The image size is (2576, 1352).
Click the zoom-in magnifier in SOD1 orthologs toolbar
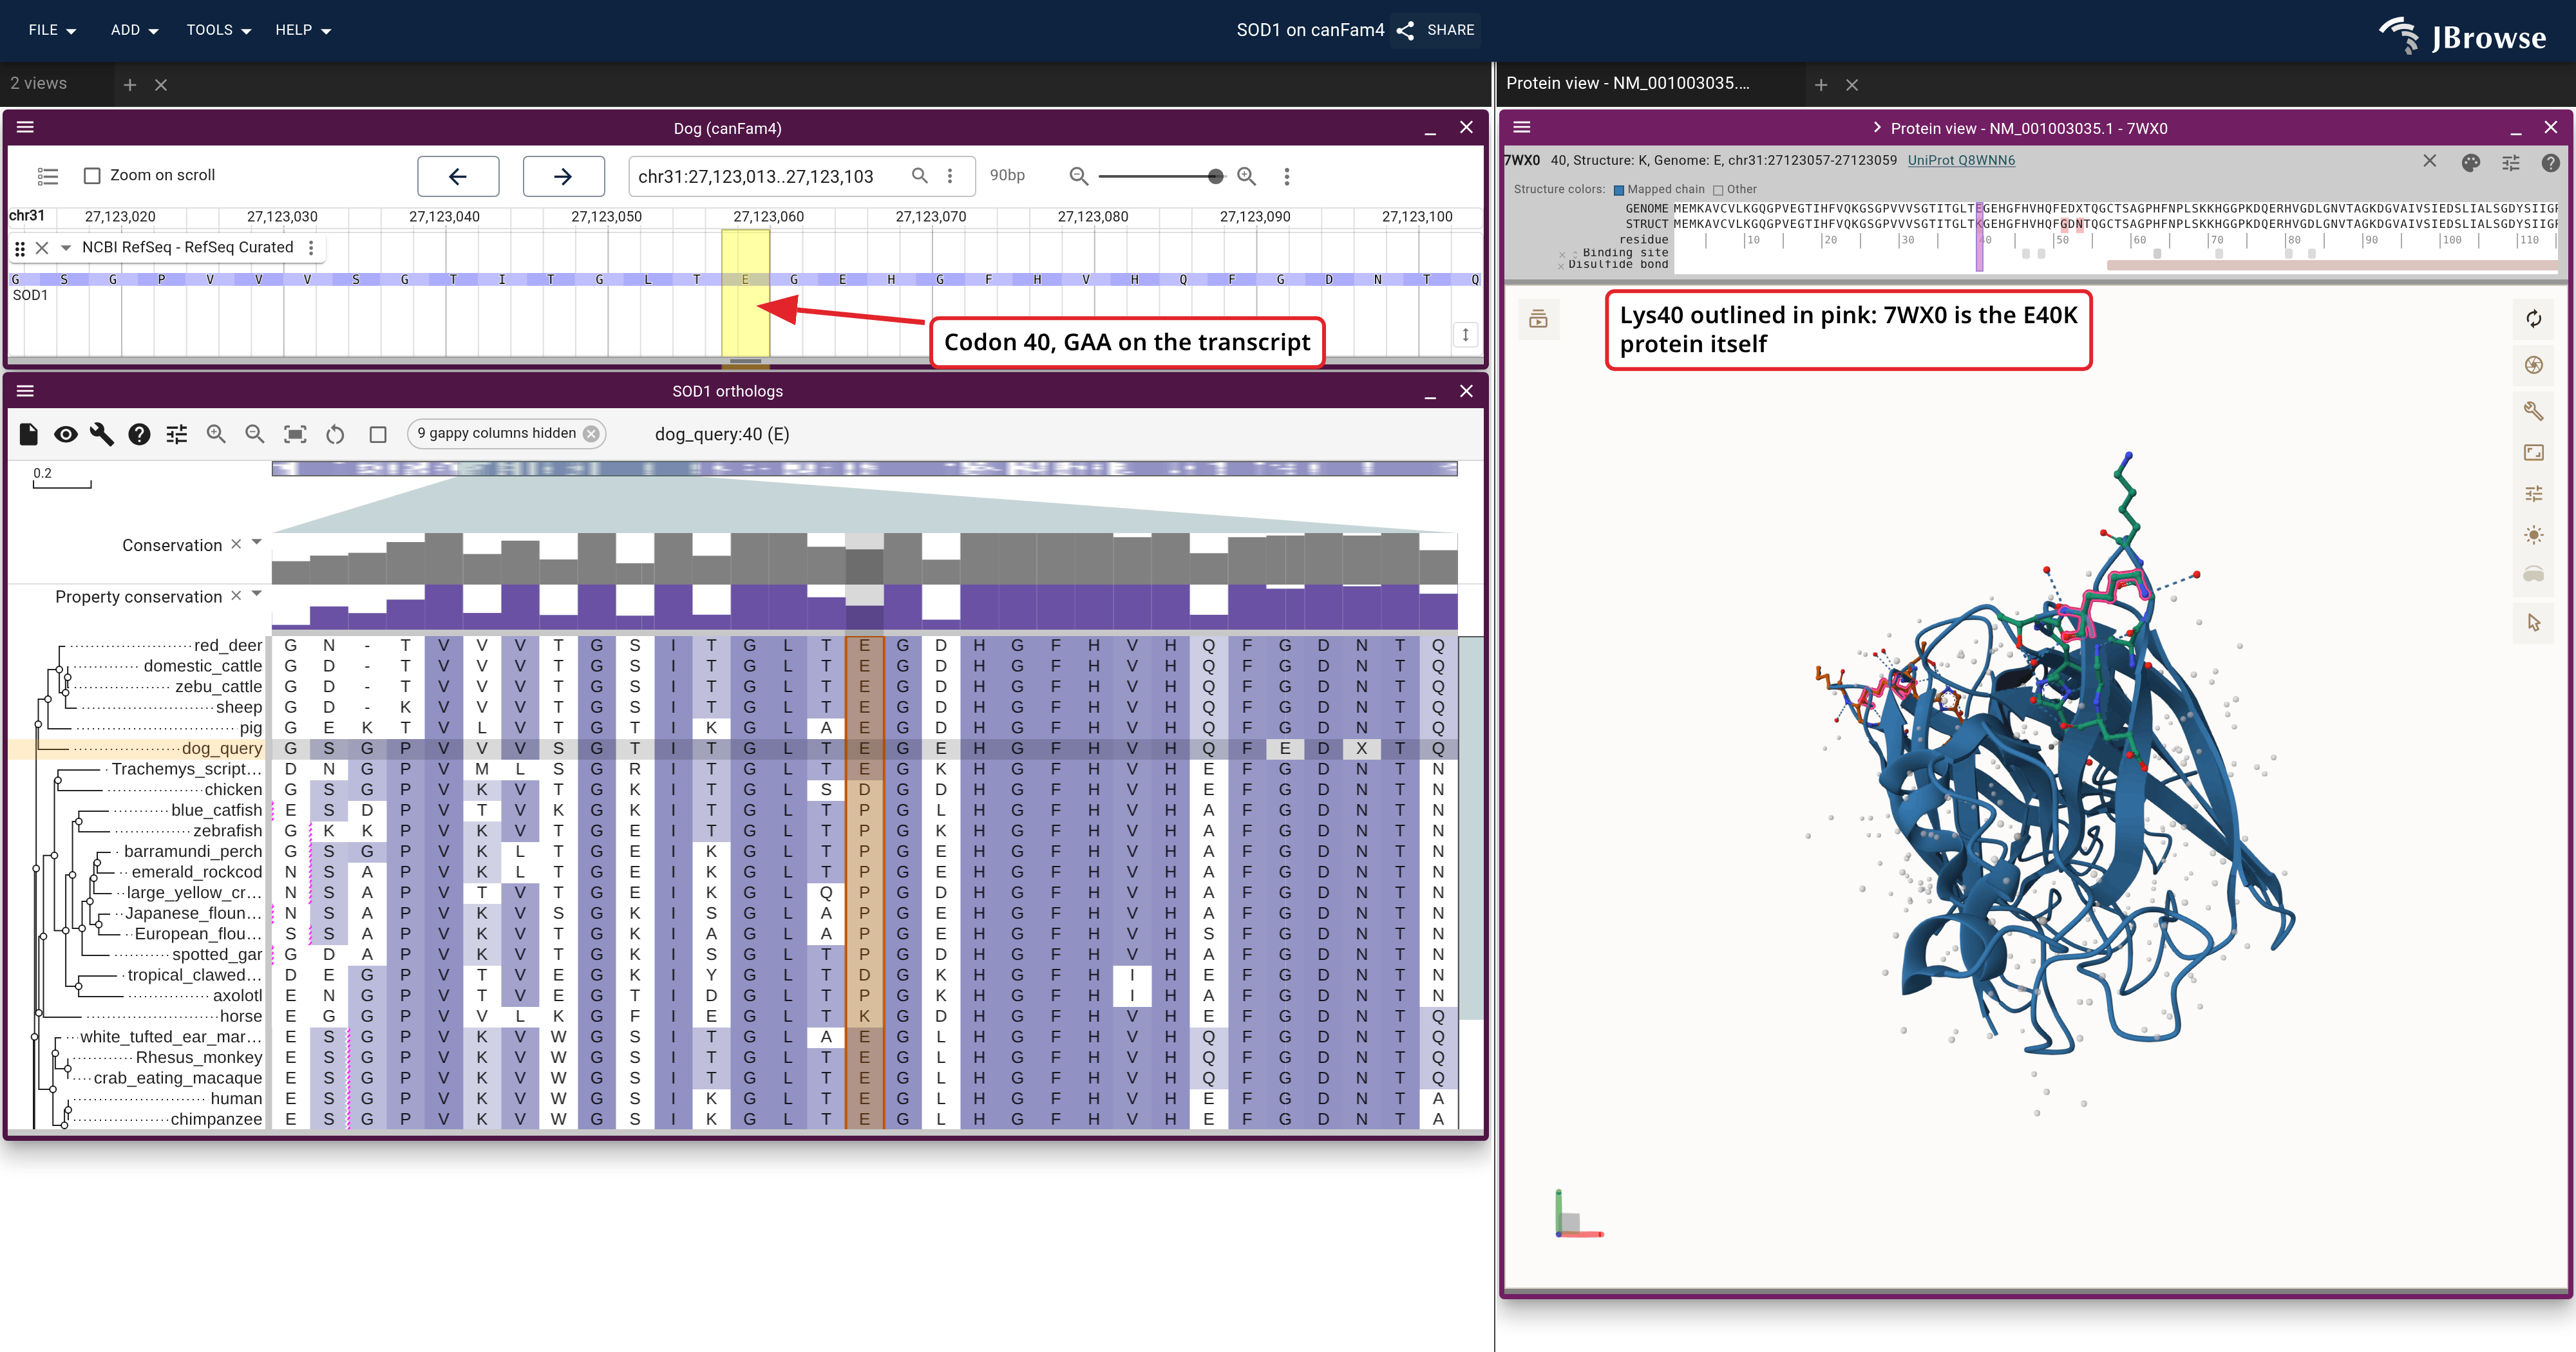216,433
